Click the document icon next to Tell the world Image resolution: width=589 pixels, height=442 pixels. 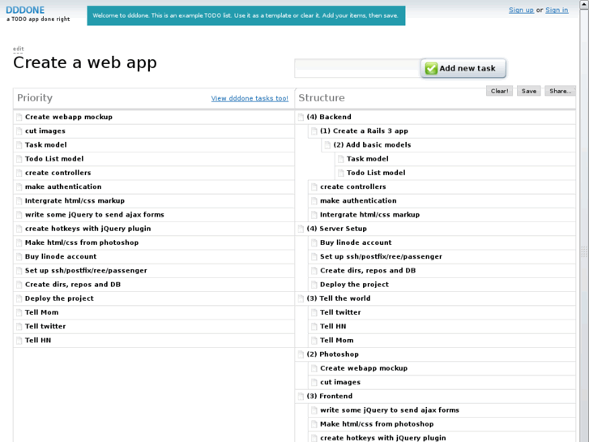pos(301,298)
